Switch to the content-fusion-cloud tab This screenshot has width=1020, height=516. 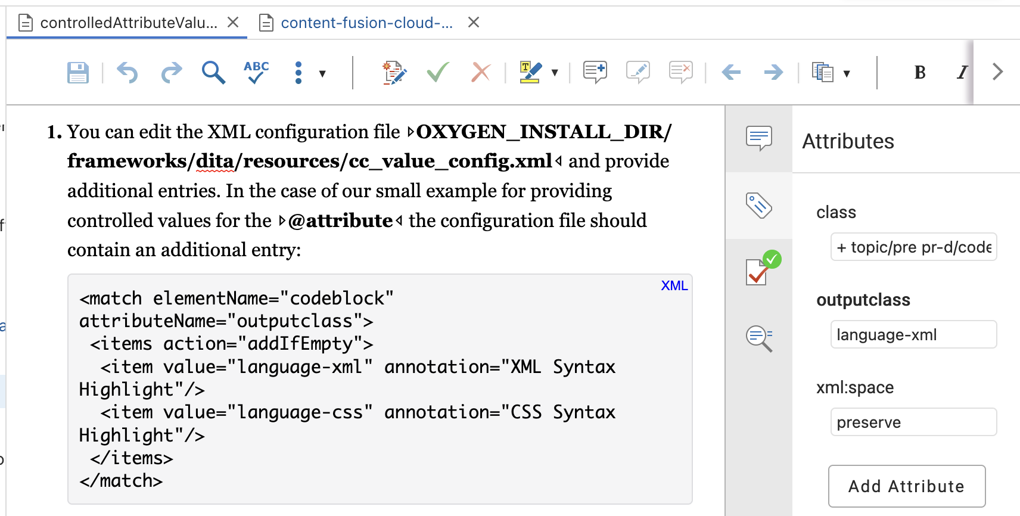(366, 23)
